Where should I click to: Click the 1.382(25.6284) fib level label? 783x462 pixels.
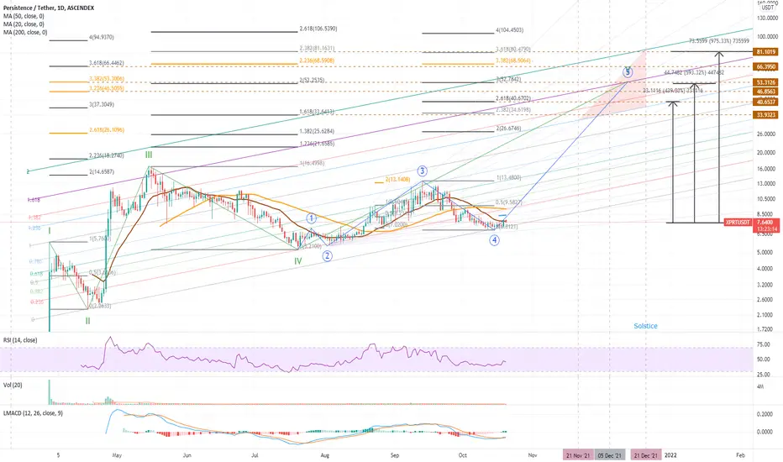[x=317, y=131]
